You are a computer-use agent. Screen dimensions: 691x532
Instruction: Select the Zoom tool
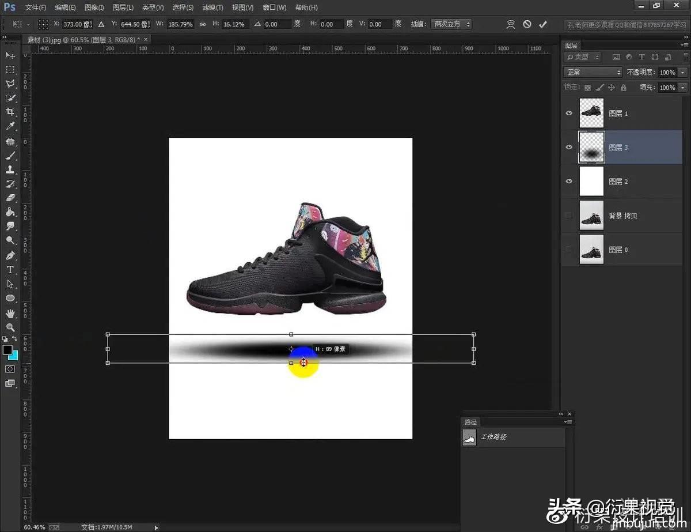[x=10, y=327]
